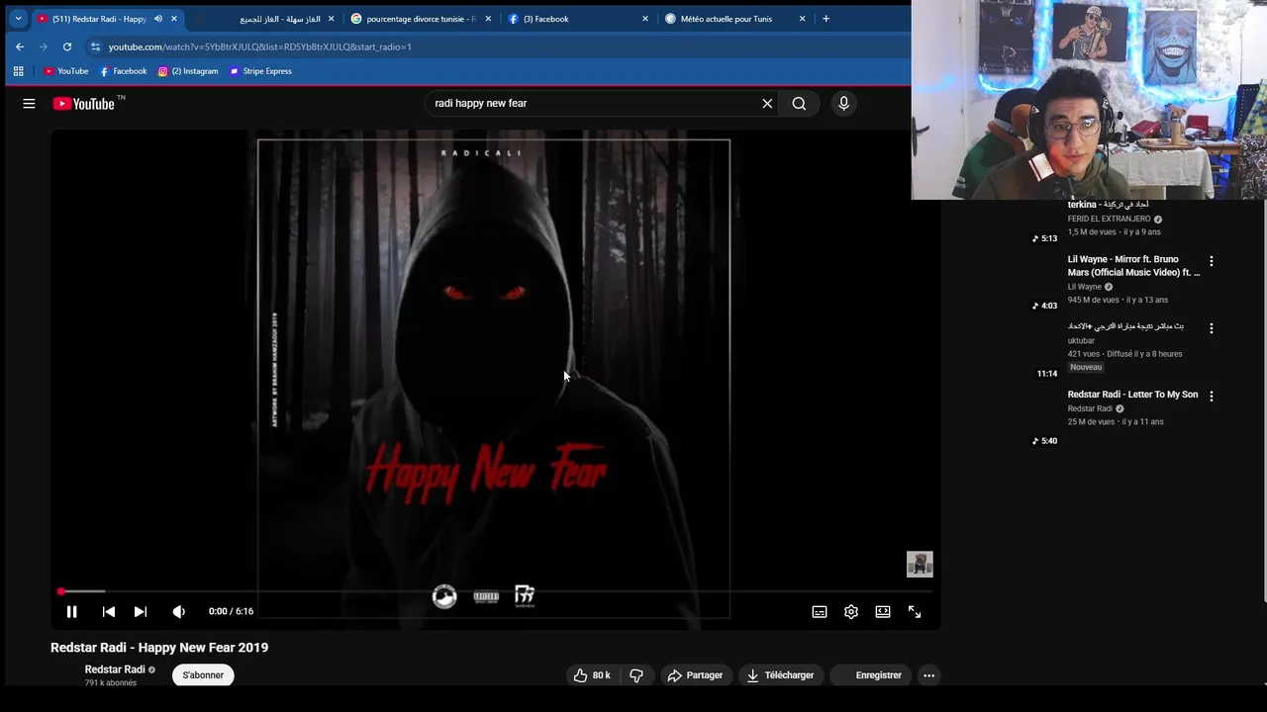This screenshot has width=1267, height=712.
Task: Open options for Lil Wayne Mirror video
Action: 1211,261
